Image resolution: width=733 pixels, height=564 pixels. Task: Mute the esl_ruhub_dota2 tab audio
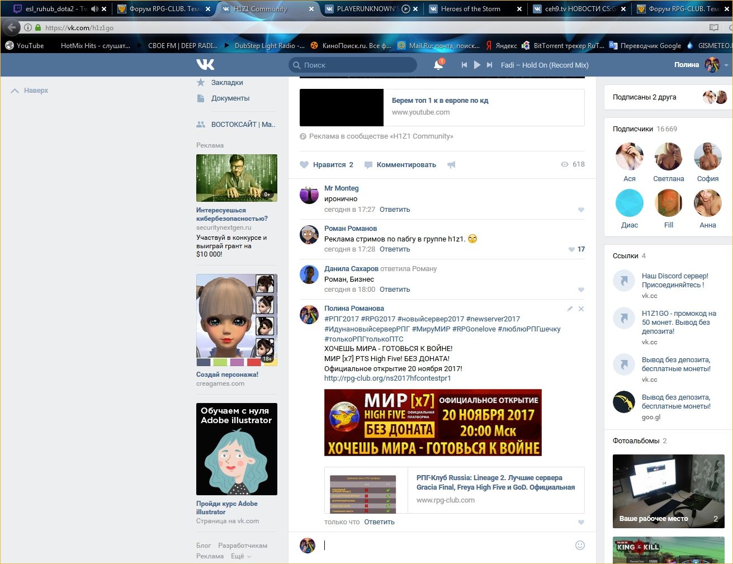94,9
